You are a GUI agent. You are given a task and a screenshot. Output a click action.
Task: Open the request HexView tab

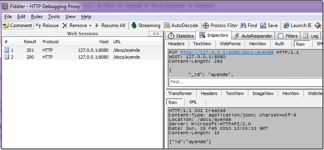258,44
